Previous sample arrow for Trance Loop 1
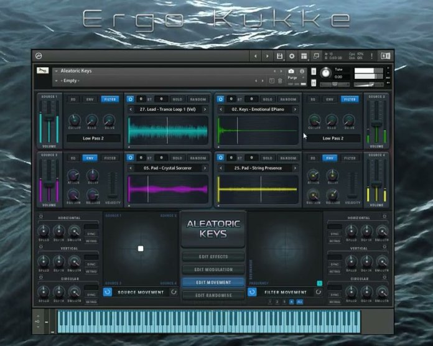The width and height of the screenshot is (433, 346). [x=131, y=110]
